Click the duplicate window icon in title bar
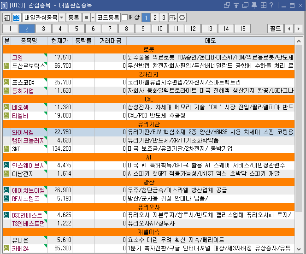This screenshot has height=254, width=306. (x=245, y=5)
